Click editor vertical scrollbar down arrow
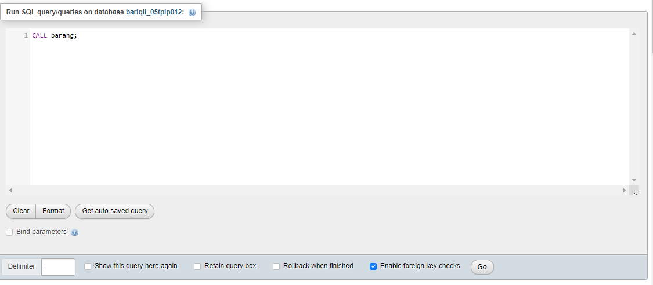The width and height of the screenshot is (653, 285). (x=634, y=180)
